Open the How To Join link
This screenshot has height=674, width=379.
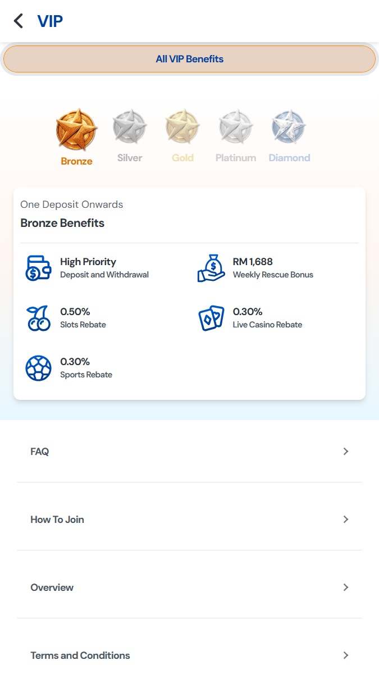[x=57, y=520]
